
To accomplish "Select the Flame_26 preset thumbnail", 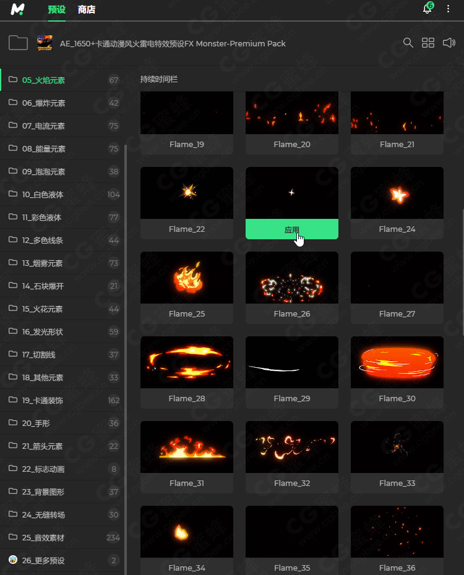I will click(x=292, y=278).
